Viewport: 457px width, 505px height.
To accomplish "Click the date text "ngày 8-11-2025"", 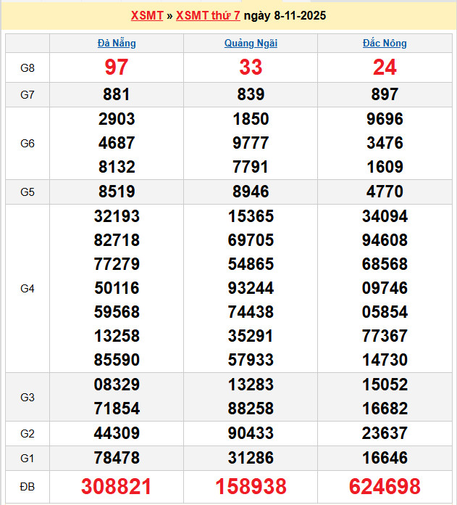I will click(x=285, y=15).
